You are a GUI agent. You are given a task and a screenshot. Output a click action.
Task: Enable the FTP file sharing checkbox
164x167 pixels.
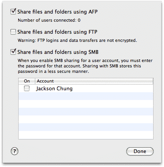[13, 32]
